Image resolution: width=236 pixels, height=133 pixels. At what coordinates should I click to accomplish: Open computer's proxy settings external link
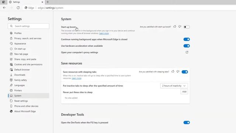pos(187,52)
